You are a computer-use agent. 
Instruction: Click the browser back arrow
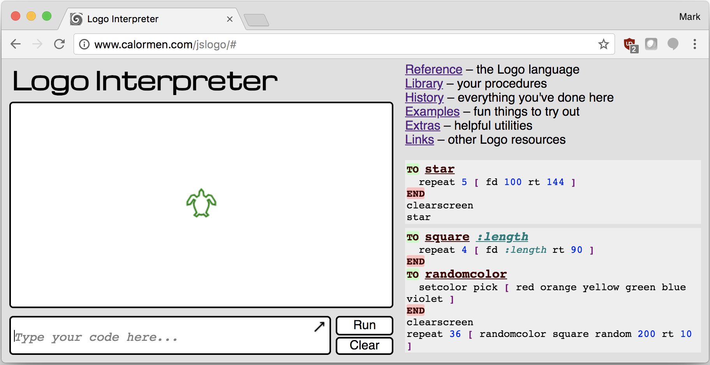pyautogui.click(x=16, y=44)
